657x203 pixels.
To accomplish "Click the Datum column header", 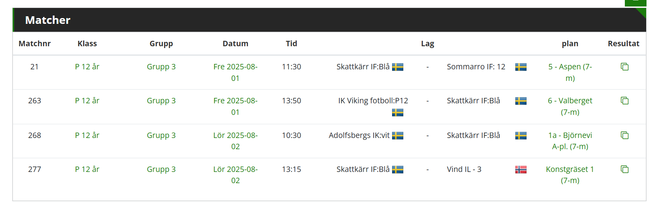I will pos(235,44).
